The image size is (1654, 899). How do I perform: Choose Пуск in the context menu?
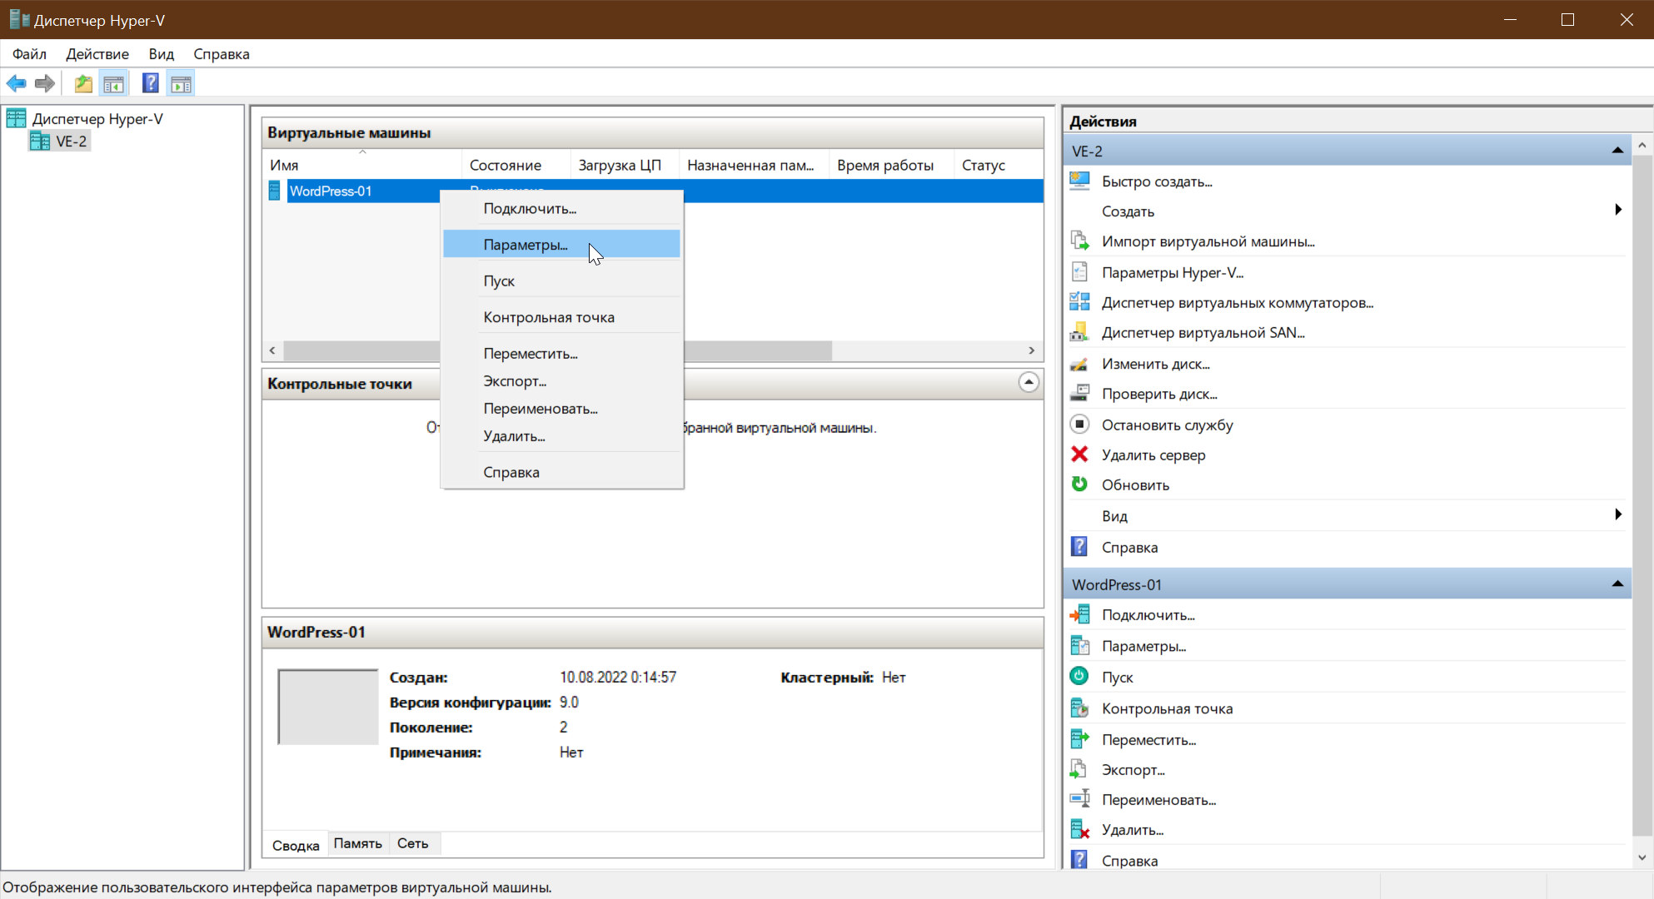[x=562, y=281]
